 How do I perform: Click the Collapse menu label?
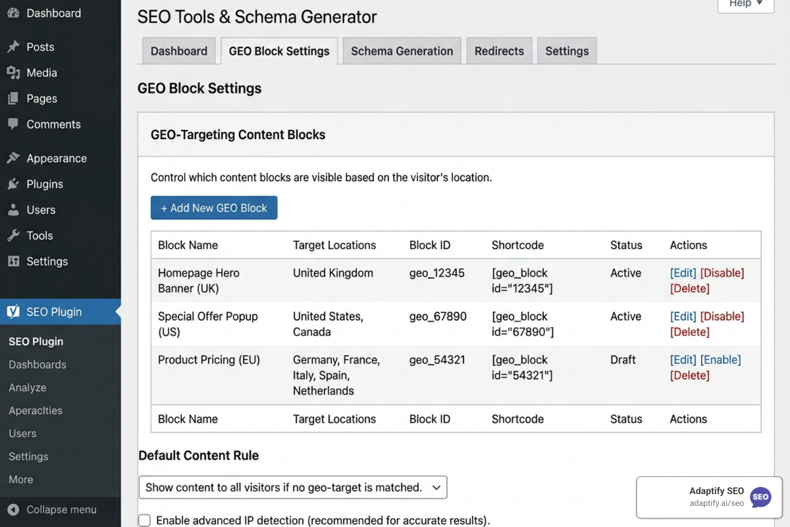[61, 510]
